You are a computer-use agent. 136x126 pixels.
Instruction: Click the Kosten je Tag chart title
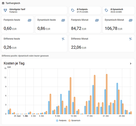(14, 63)
